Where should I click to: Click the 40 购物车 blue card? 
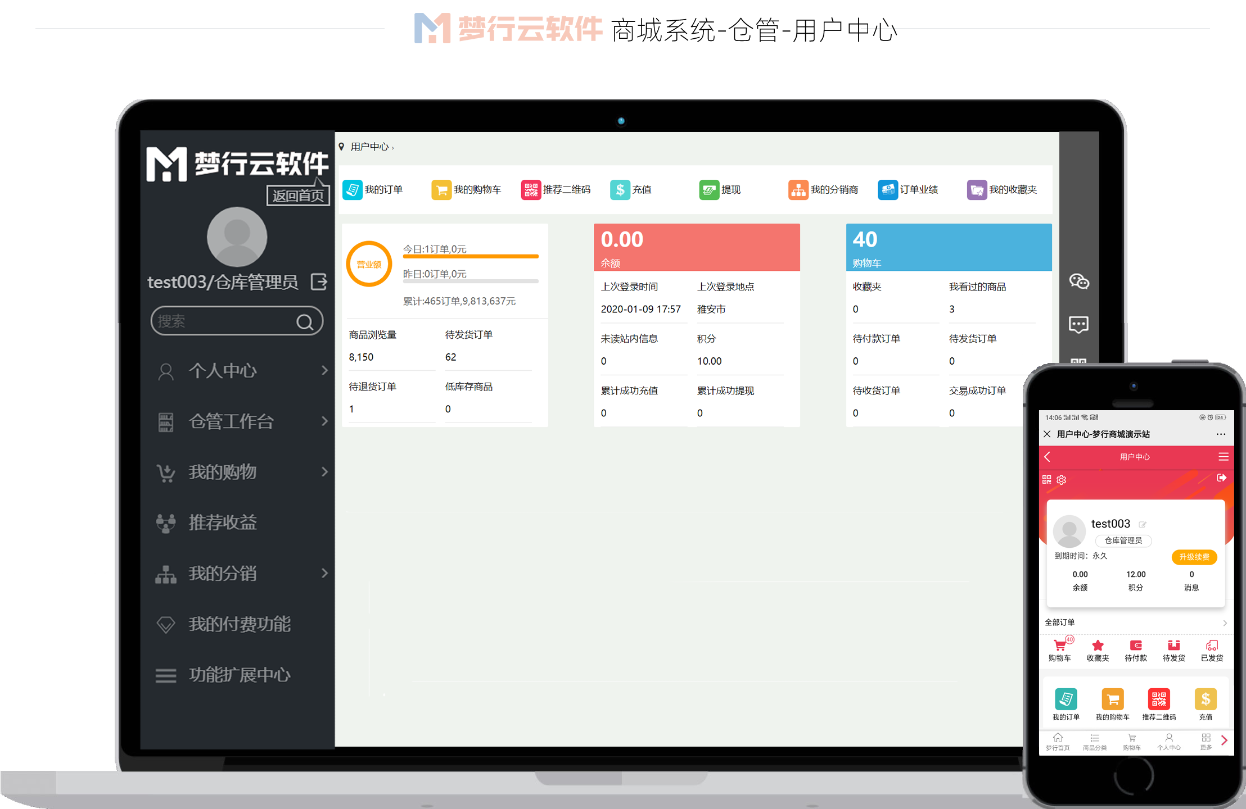(x=949, y=247)
